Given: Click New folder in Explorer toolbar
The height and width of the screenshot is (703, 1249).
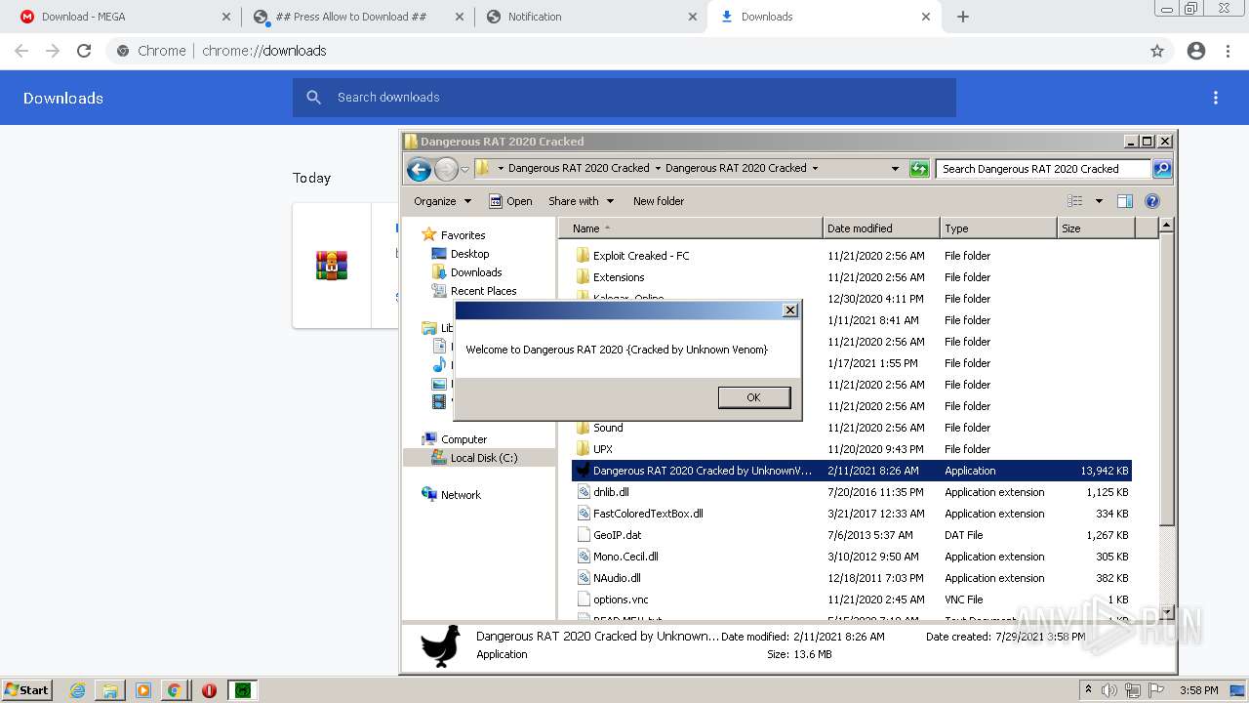Looking at the screenshot, I should tap(659, 201).
